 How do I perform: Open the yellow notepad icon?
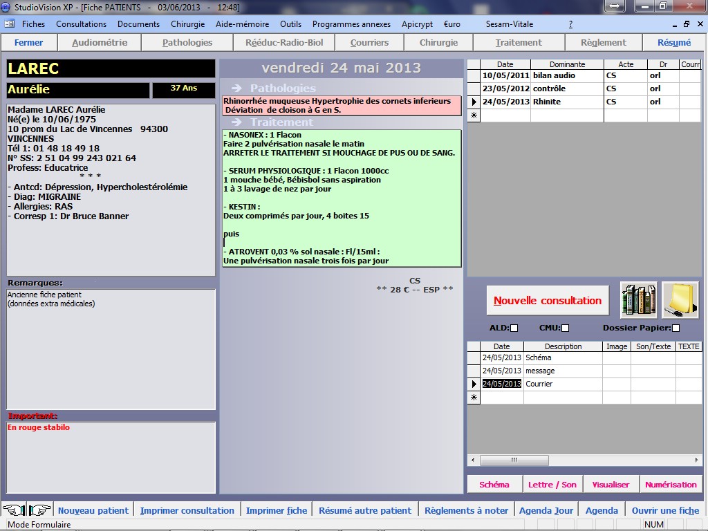(x=680, y=300)
